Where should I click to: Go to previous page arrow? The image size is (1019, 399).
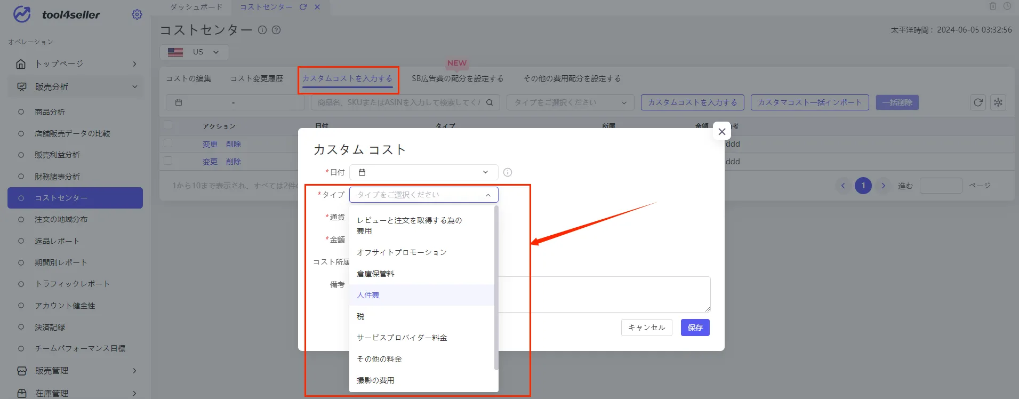pyautogui.click(x=843, y=186)
